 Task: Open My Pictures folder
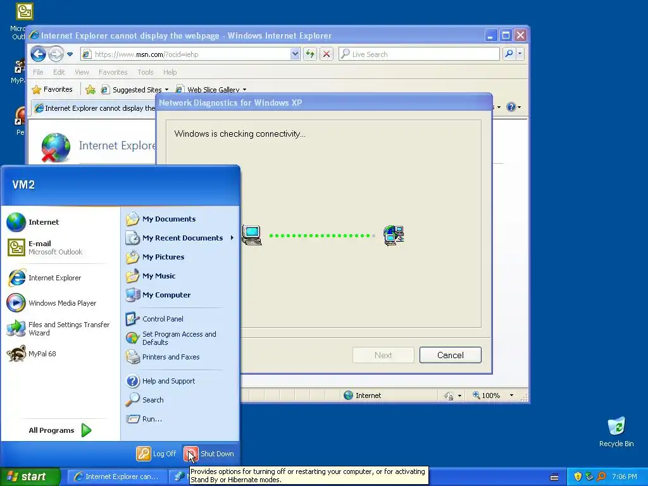180,257
